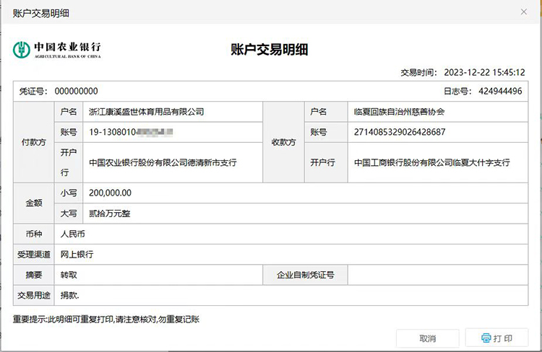Select transaction time 2023-12-22 15:45:12
Image resolution: width=542 pixels, height=352 pixels.
coord(485,72)
